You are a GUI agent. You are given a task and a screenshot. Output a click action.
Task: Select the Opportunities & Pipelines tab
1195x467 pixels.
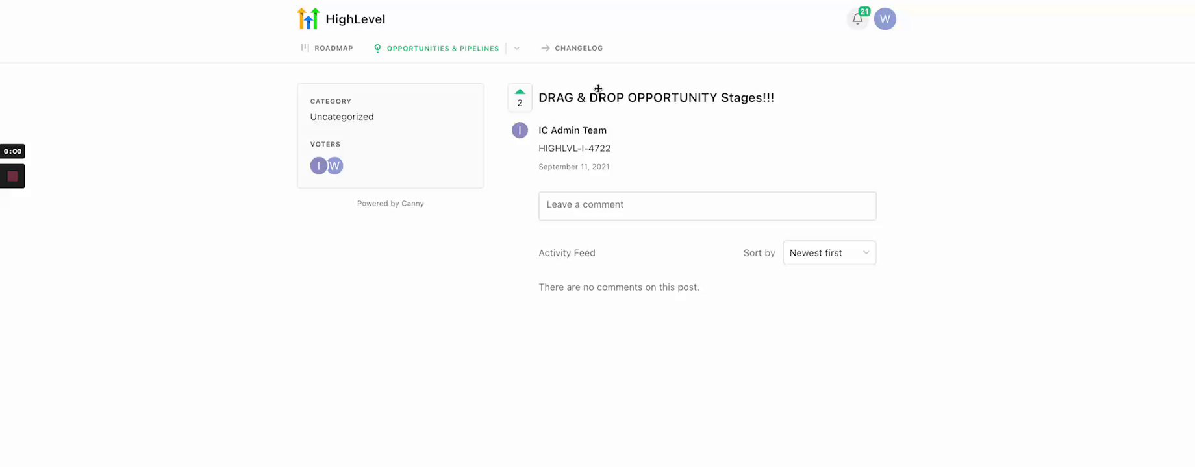point(443,49)
